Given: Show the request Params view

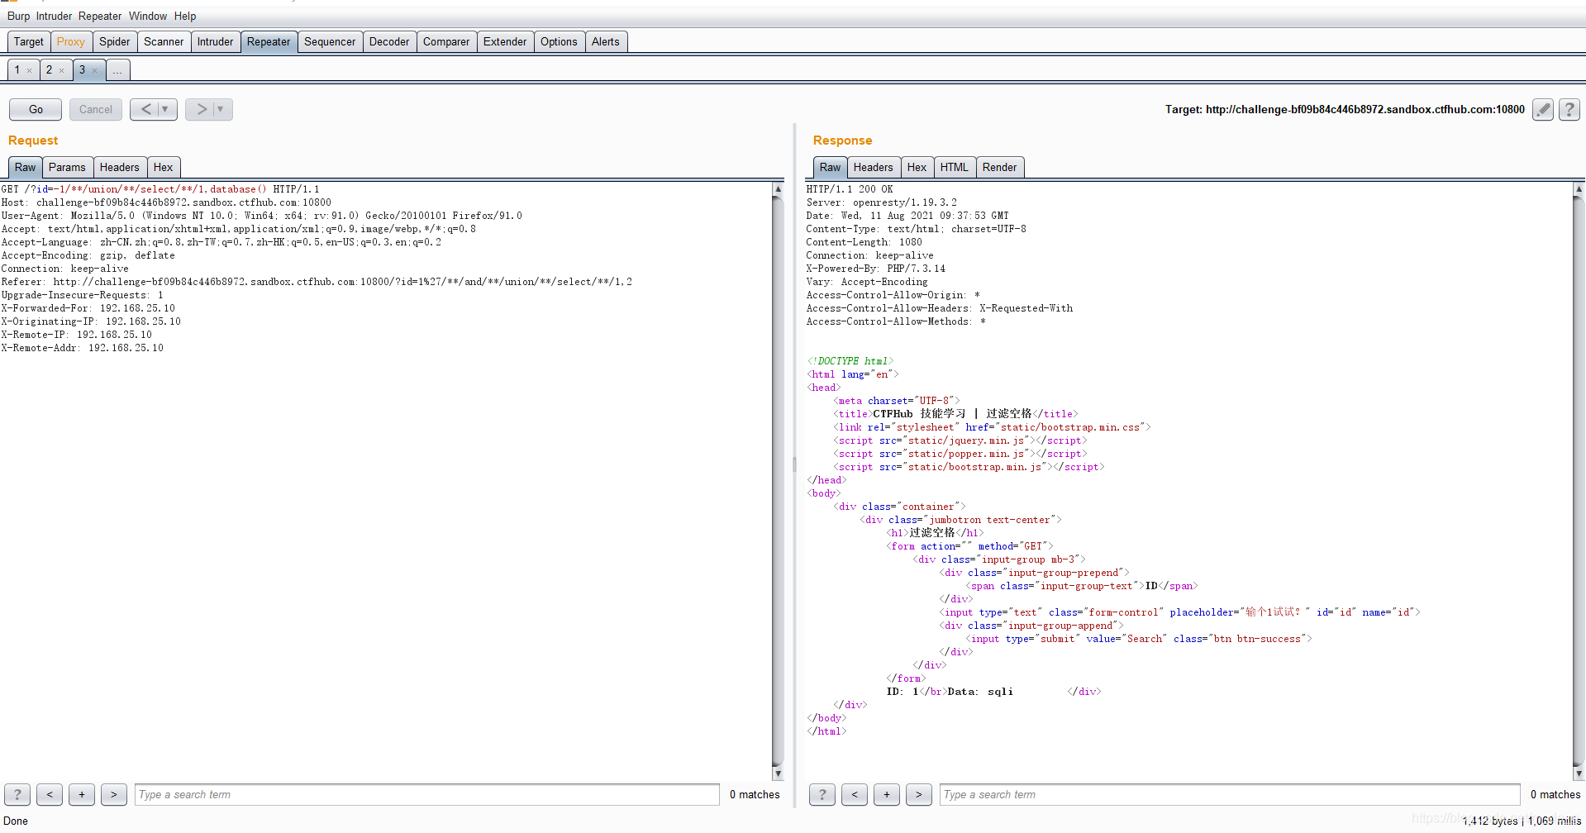Looking at the screenshot, I should click(x=67, y=167).
